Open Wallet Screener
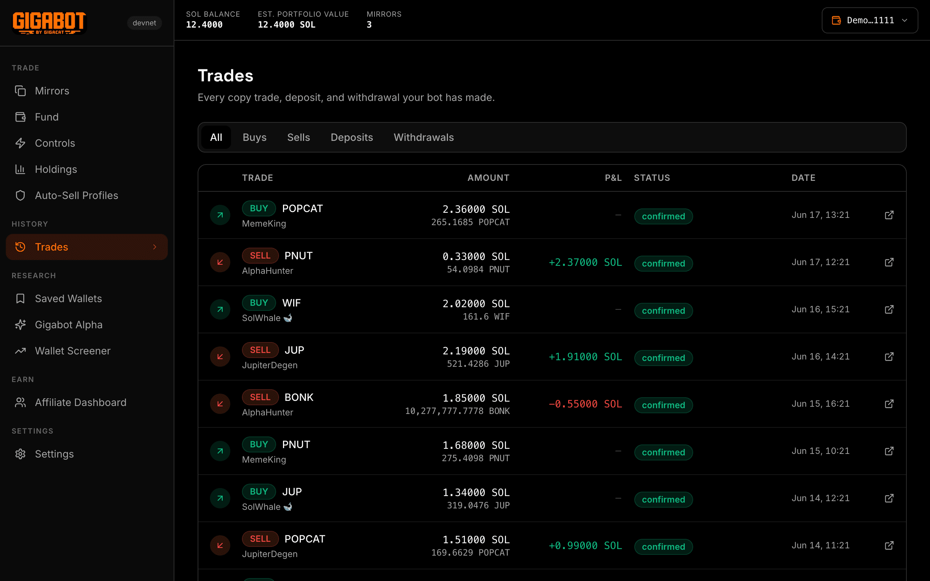The height and width of the screenshot is (581, 930). [87, 351]
